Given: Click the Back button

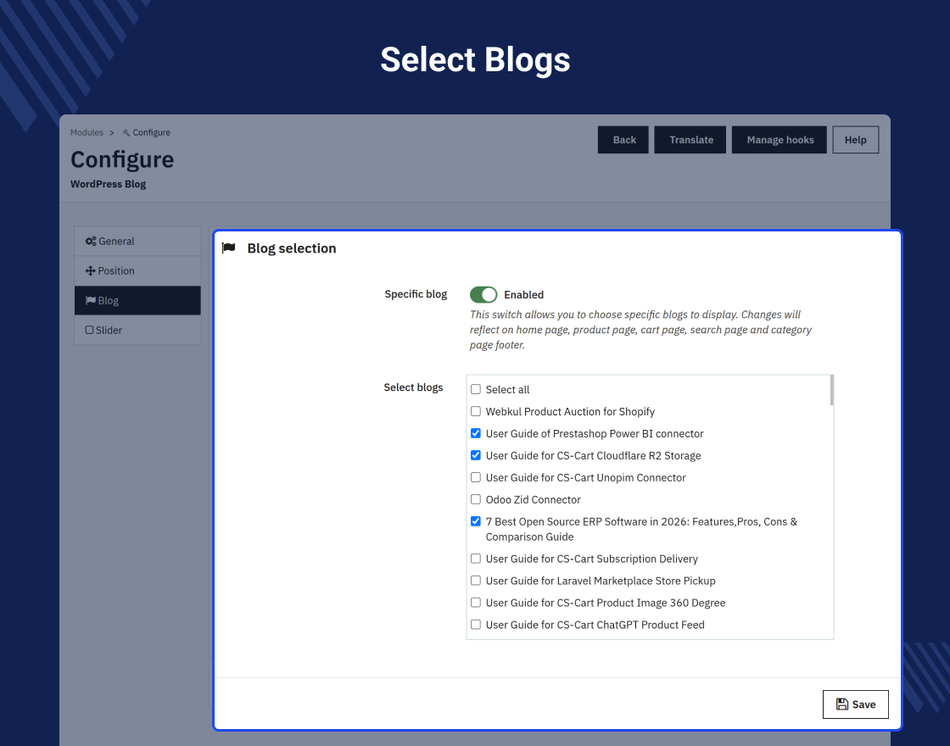Looking at the screenshot, I should coord(623,140).
